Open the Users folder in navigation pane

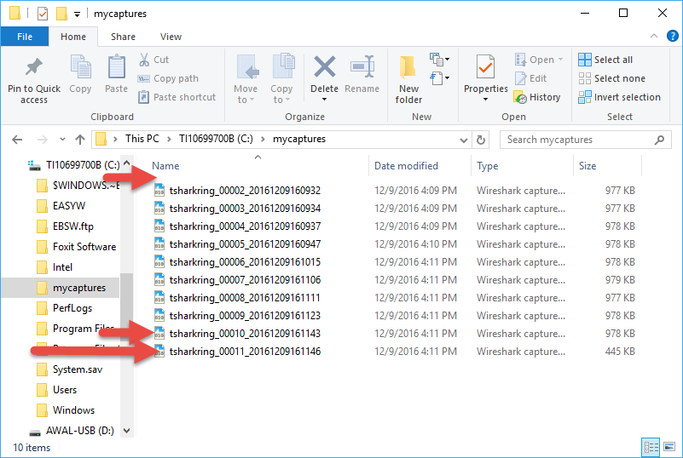(65, 390)
